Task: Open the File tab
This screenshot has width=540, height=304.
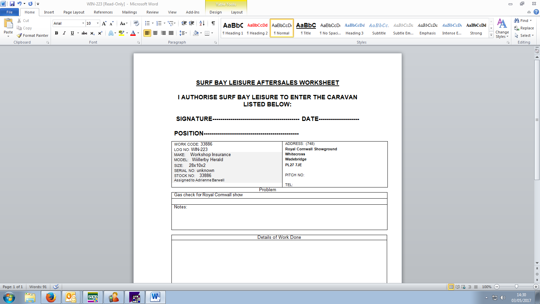Action: [x=9, y=12]
